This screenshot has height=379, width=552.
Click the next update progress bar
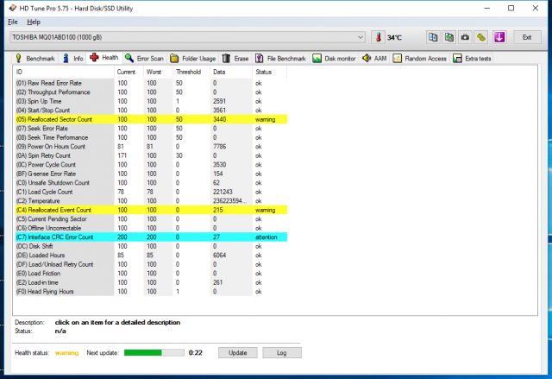[x=154, y=352]
